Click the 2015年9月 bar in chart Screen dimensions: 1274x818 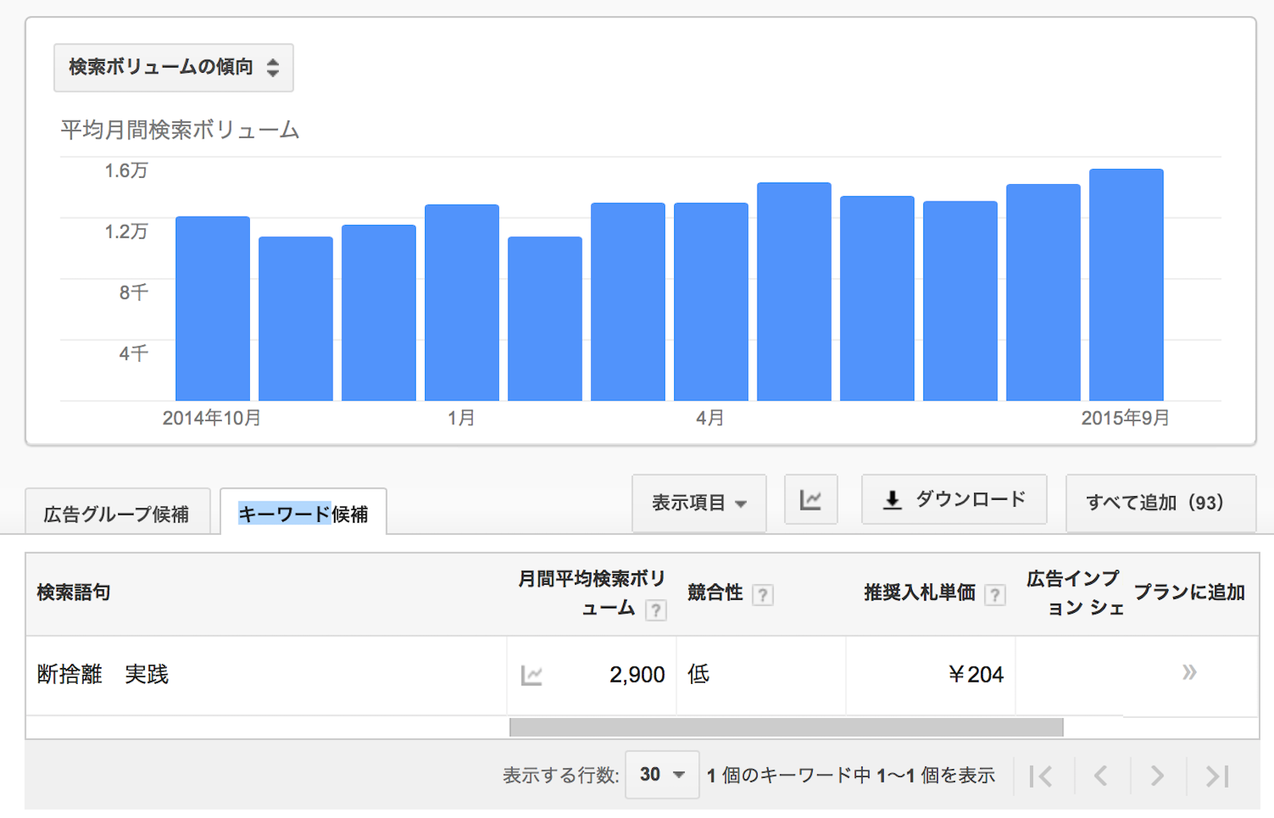1126,285
